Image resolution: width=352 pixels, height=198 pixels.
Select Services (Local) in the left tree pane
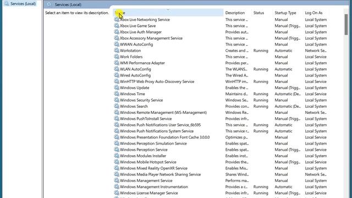(x=23, y=4)
